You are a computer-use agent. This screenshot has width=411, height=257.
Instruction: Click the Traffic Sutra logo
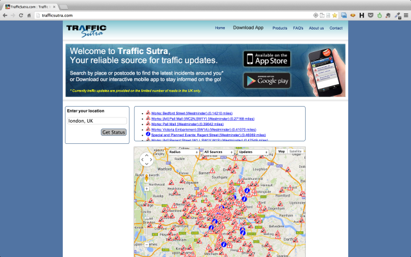(x=86, y=31)
